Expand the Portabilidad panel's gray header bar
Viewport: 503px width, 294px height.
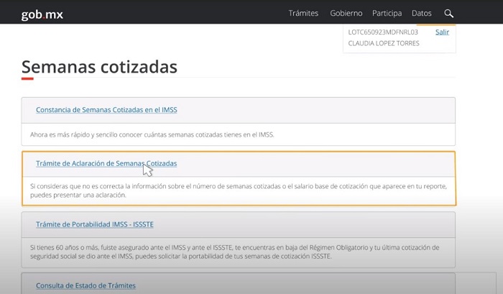coord(323,225)
